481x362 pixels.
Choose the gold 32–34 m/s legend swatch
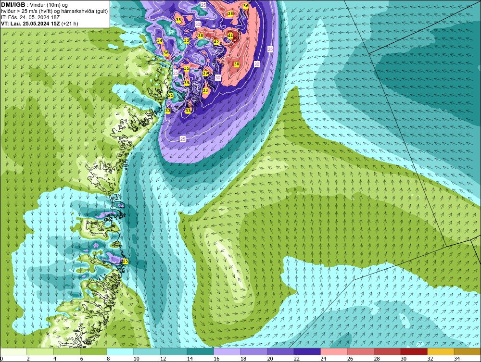(x=441, y=351)
